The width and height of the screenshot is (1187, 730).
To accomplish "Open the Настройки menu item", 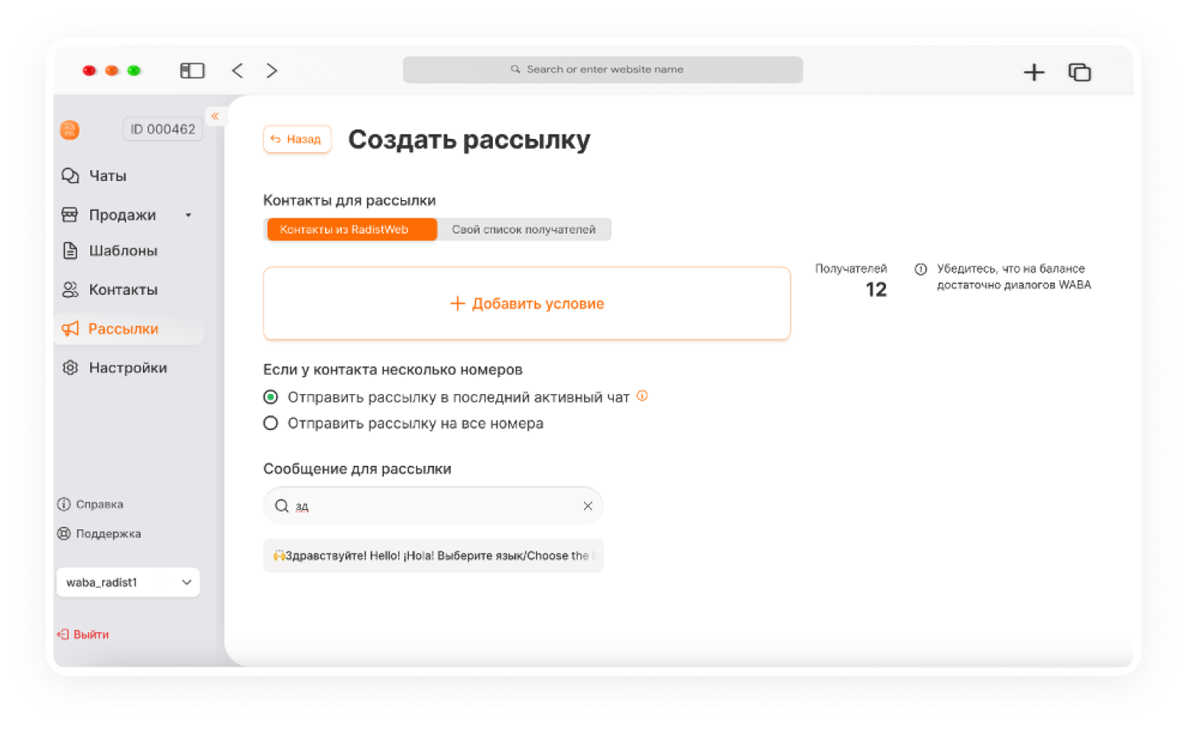I will coord(127,368).
